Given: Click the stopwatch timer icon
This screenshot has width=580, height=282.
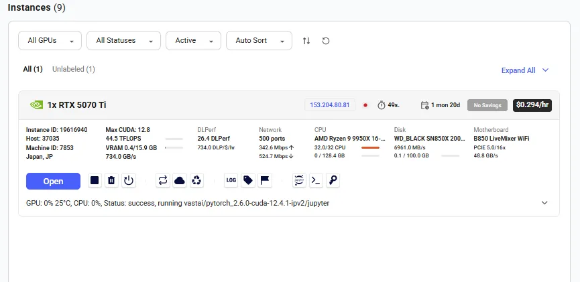Looking at the screenshot, I should pyautogui.click(x=382, y=105).
